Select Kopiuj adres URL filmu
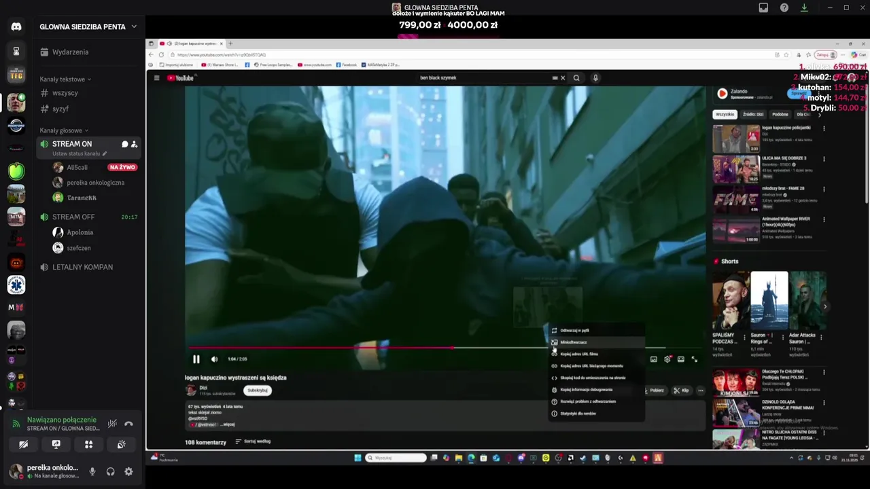The image size is (870, 489). click(x=596, y=354)
